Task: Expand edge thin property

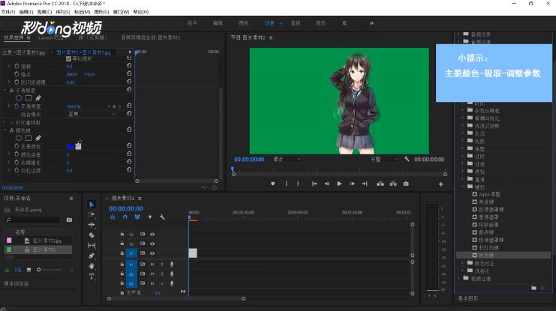Action: (9, 162)
